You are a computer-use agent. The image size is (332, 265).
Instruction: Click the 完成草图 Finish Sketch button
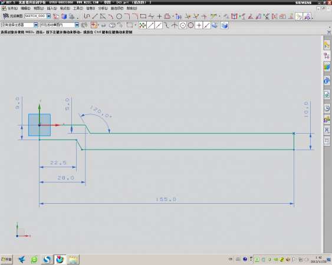13,16
